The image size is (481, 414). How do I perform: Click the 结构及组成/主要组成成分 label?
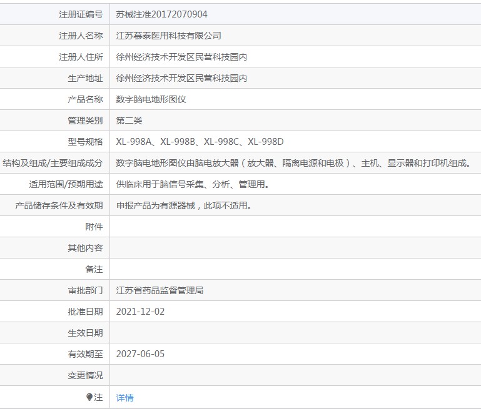coord(53,163)
